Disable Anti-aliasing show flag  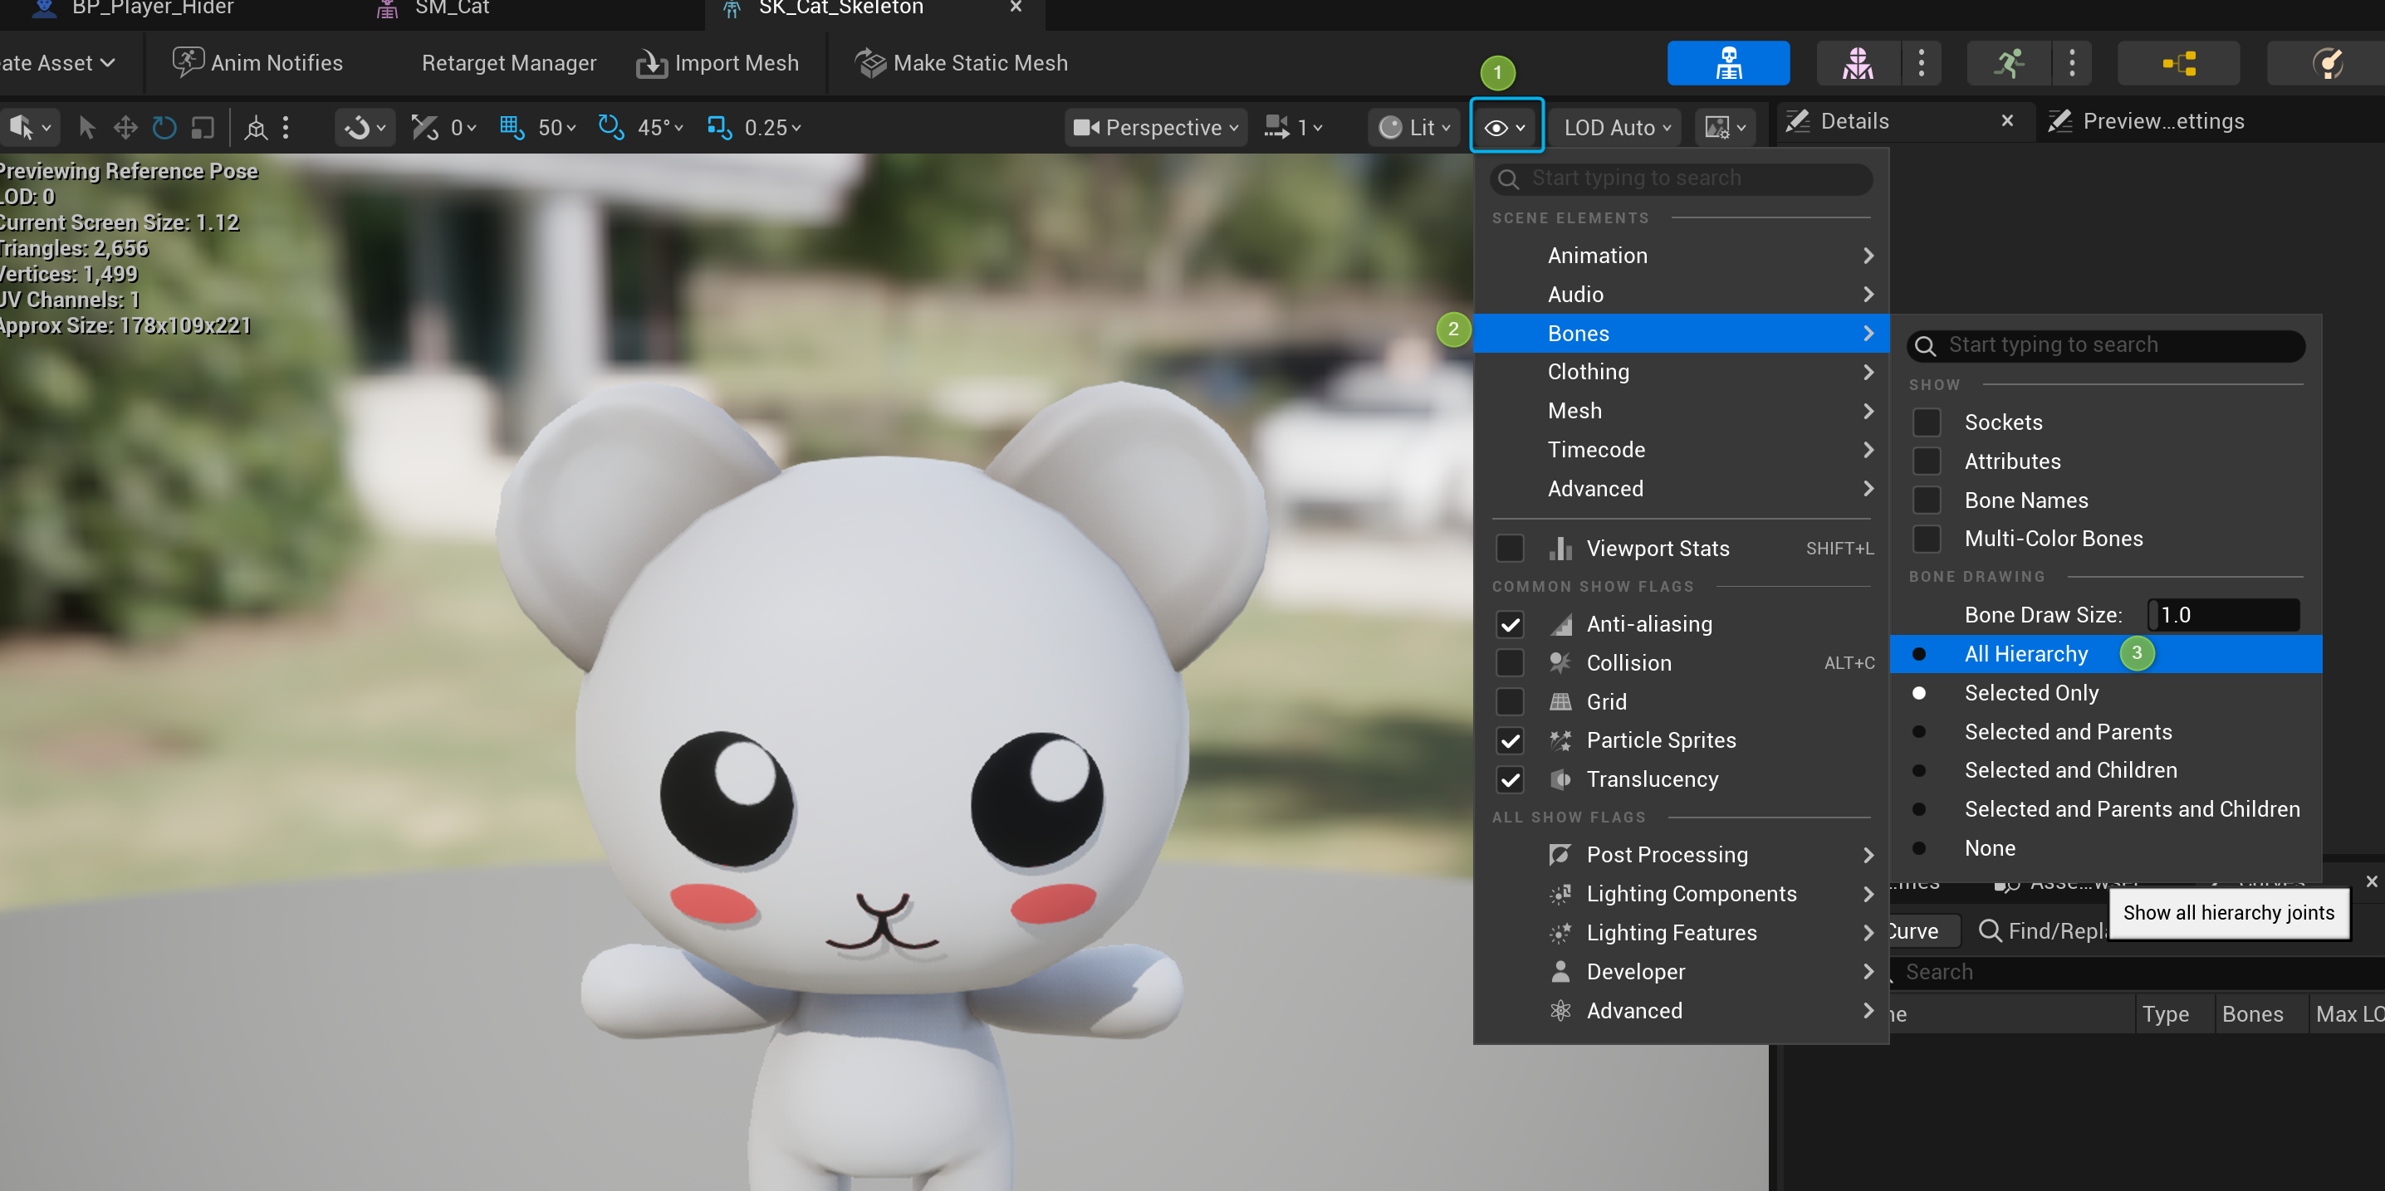1510,624
